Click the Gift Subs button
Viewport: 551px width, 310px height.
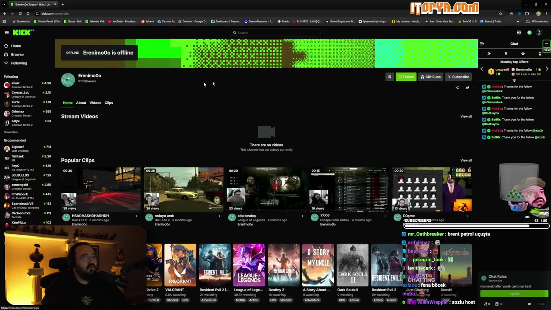[430, 77]
